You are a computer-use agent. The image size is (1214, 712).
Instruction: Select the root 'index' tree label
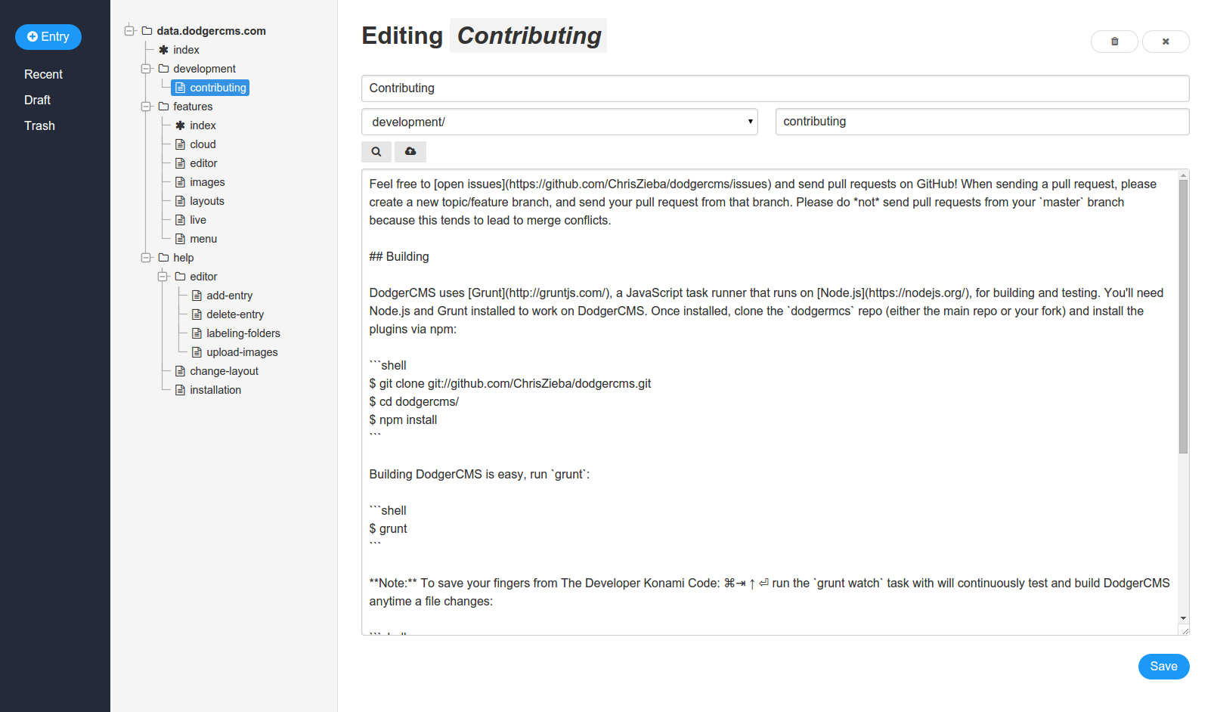(x=186, y=50)
